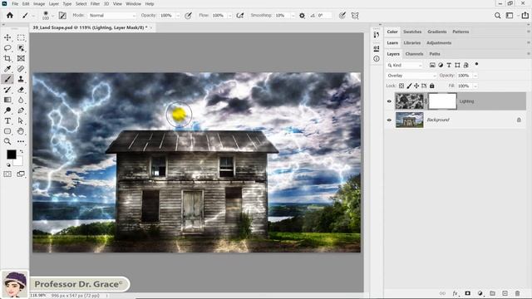The width and height of the screenshot is (532, 299).
Task: Select the Frame tool
Action: 21,58
